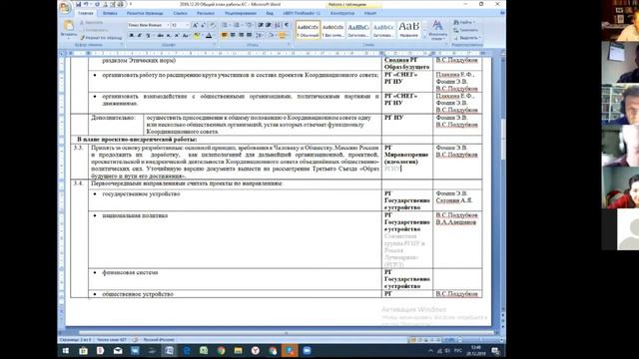The height and width of the screenshot is (359, 639).
Task: Switch to the Вид ribbon tab
Action: 270,13
